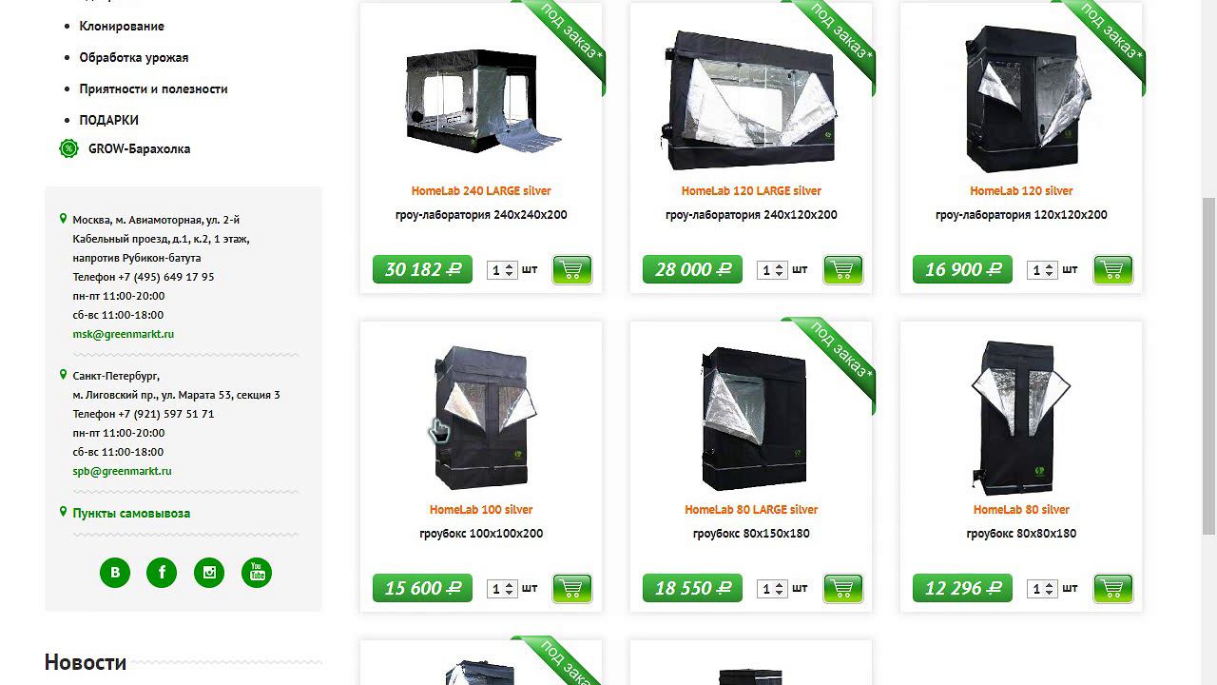Add HomeLab 240 LARGE silver to cart
1217x685 pixels.
572,269
